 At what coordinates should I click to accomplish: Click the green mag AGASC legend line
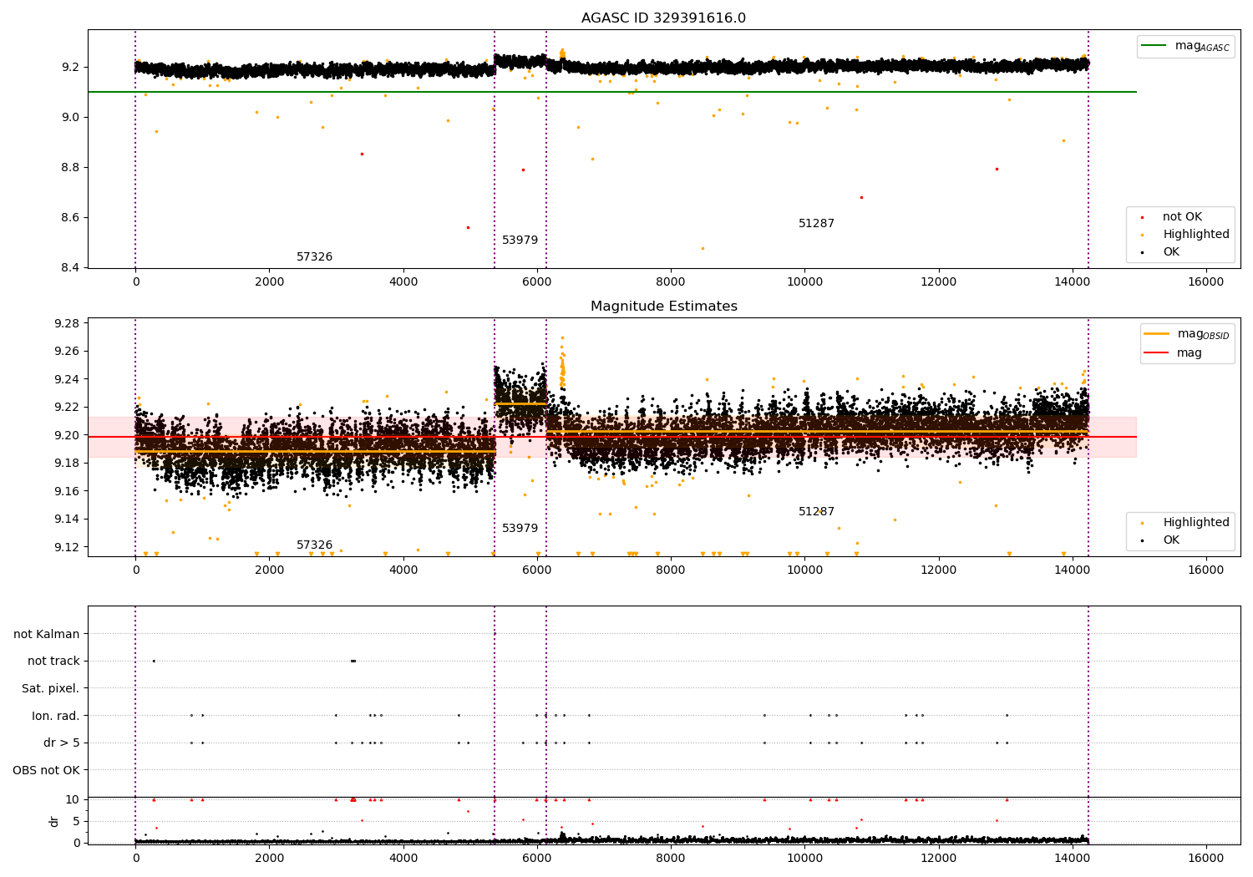[1154, 46]
